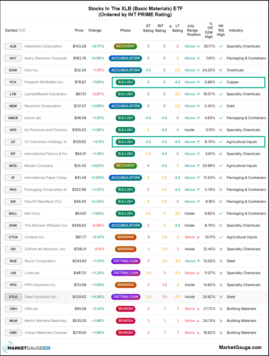The image size is (269, 356).
Task: Click the $487.51 price for Linde
Action: coord(80,273)
